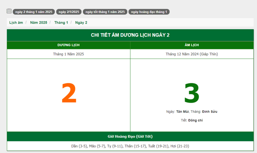Select the "ÂM LỊCH" column header
257x153 pixels.
(191, 45)
